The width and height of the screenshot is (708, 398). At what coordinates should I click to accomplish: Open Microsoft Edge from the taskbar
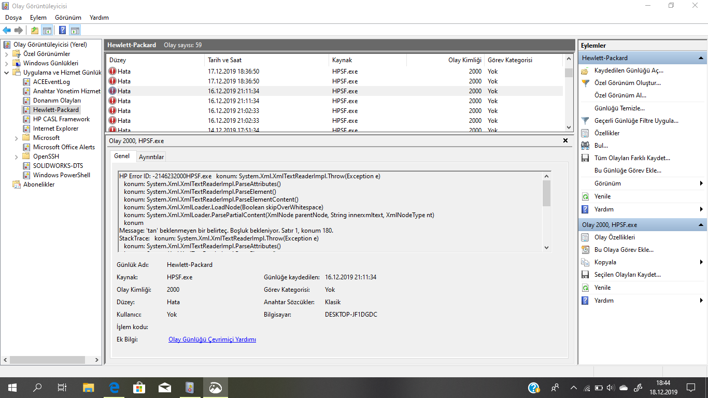114,387
